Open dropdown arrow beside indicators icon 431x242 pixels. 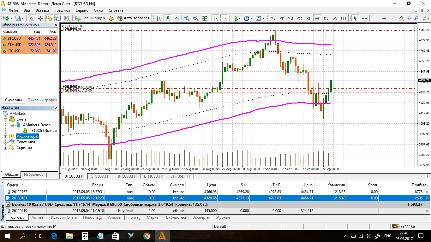click(240, 18)
